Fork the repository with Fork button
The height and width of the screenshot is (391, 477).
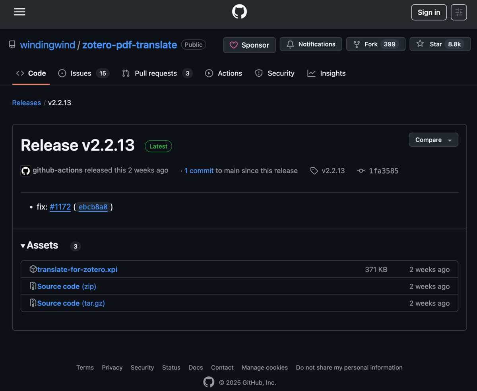click(x=376, y=44)
